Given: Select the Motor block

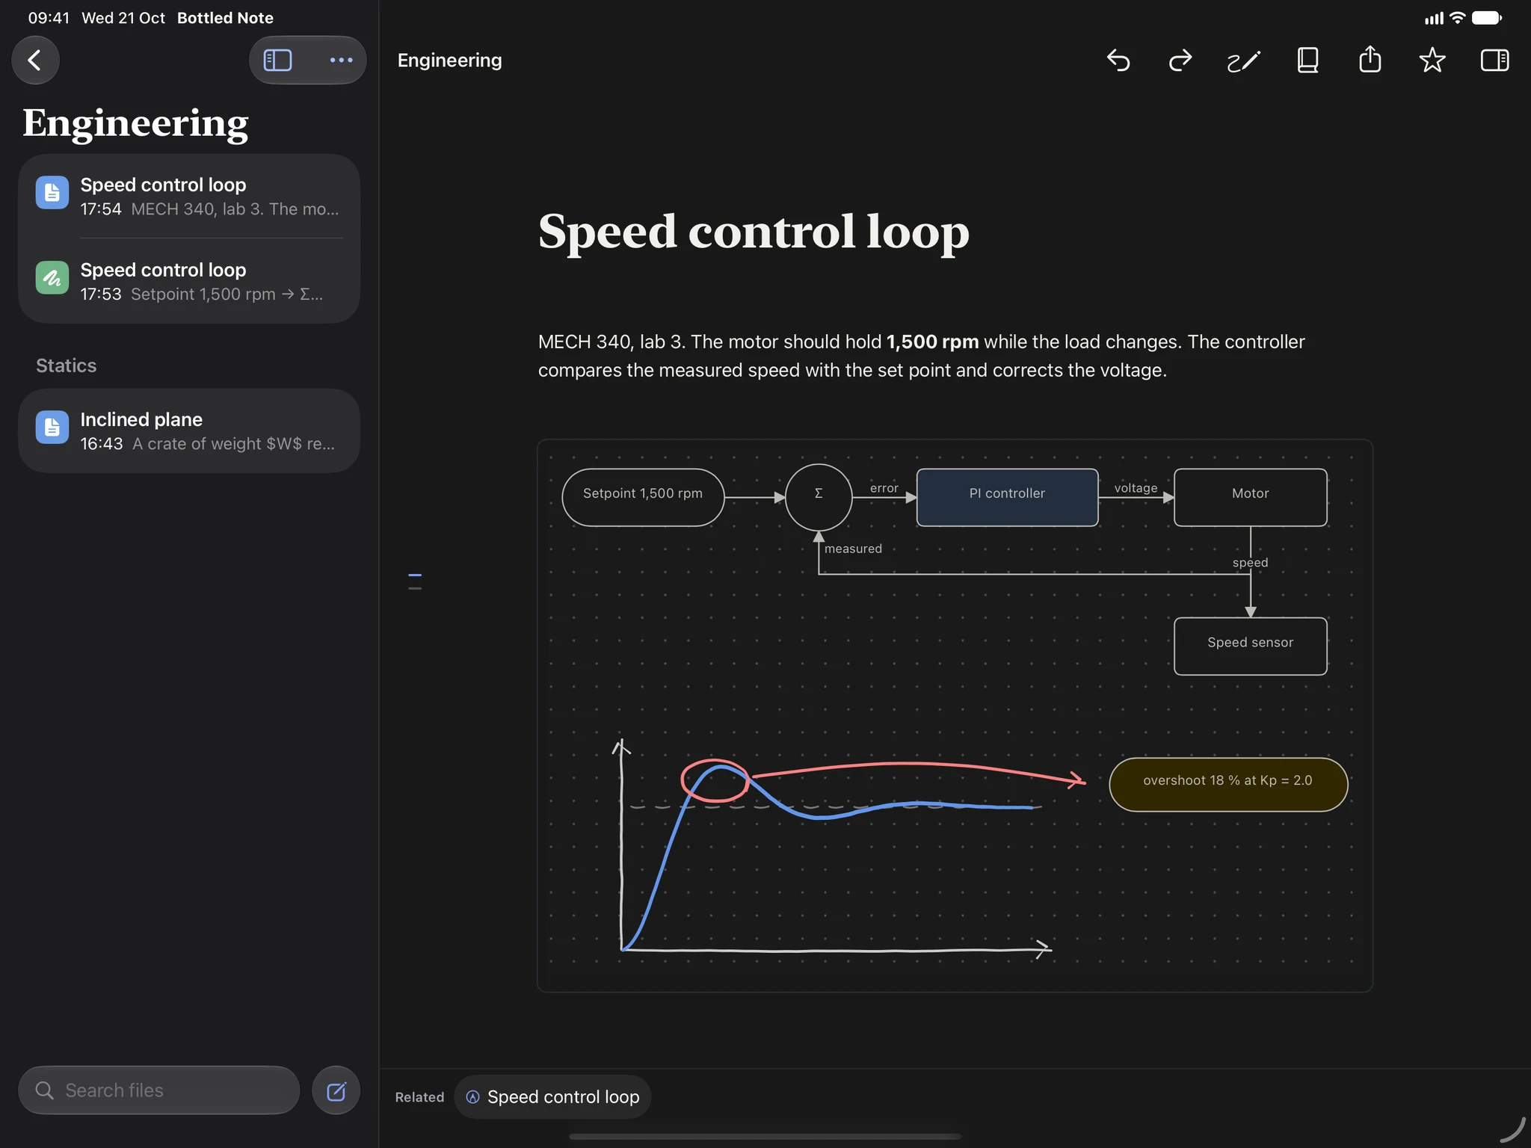Looking at the screenshot, I should click(x=1251, y=497).
